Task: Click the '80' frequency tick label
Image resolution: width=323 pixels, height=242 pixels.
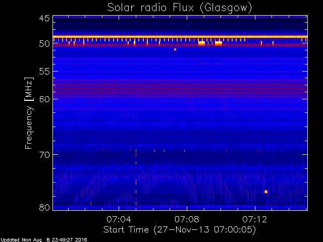Action: [x=44, y=207]
